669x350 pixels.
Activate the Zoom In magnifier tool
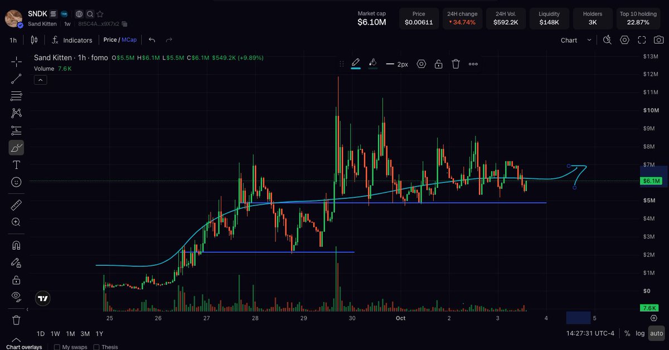point(17,222)
